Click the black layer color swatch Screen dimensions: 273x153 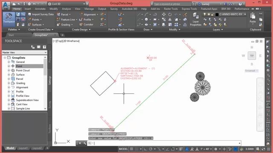click(217, 14)
